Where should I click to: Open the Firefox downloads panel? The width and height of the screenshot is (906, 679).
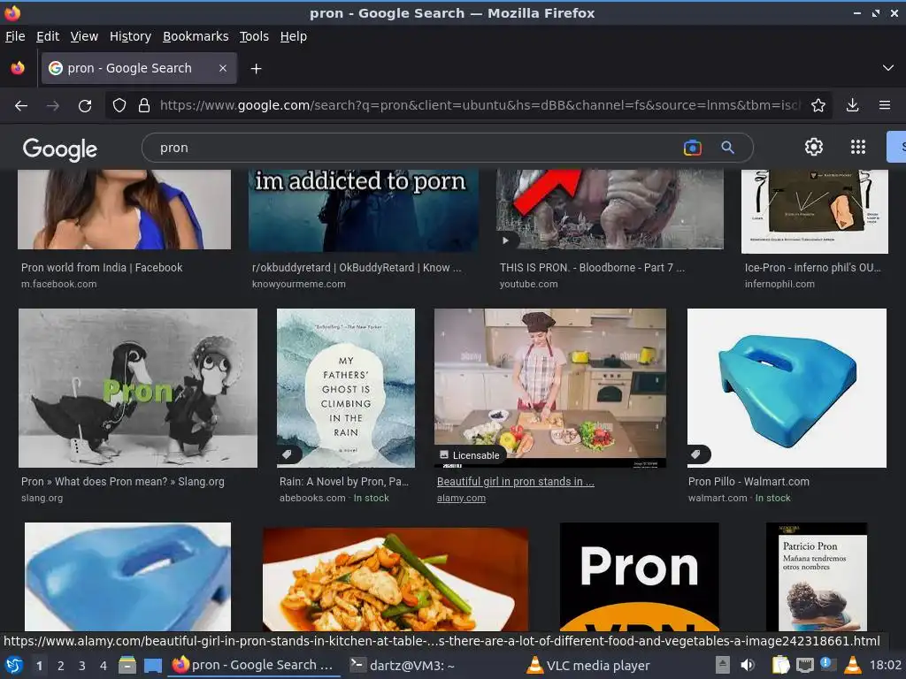pyautogui.click(x=852, y=105)
